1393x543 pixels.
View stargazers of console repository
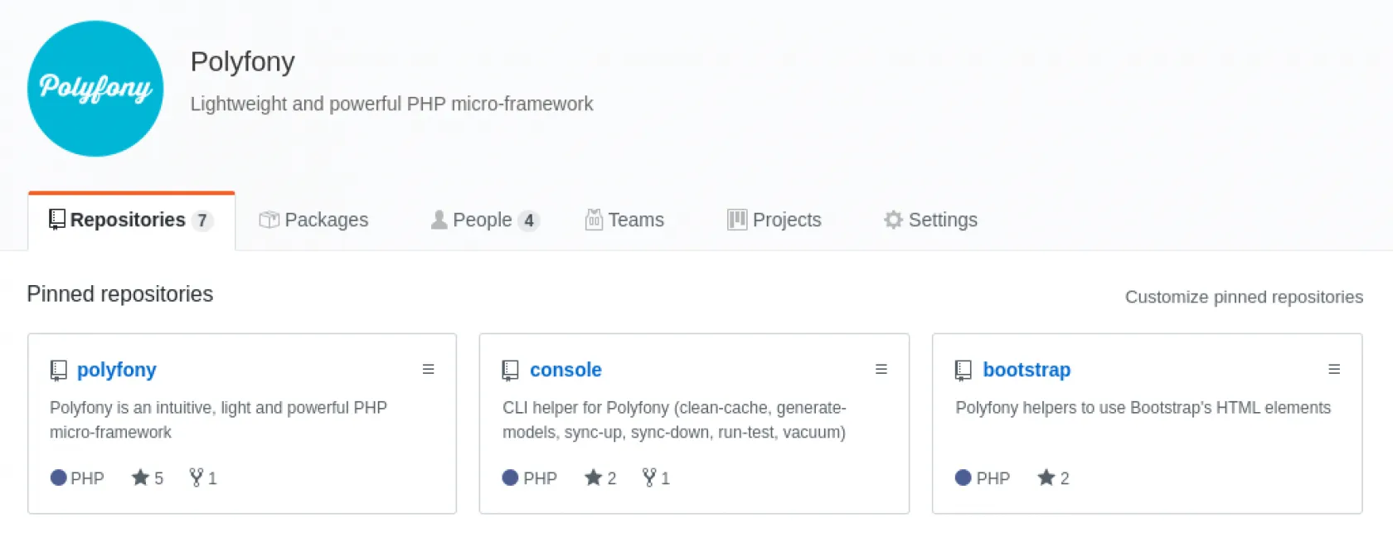point(600,478)
